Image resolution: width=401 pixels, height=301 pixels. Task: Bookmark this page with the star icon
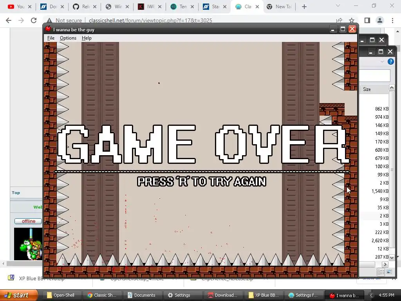point(352,20)
